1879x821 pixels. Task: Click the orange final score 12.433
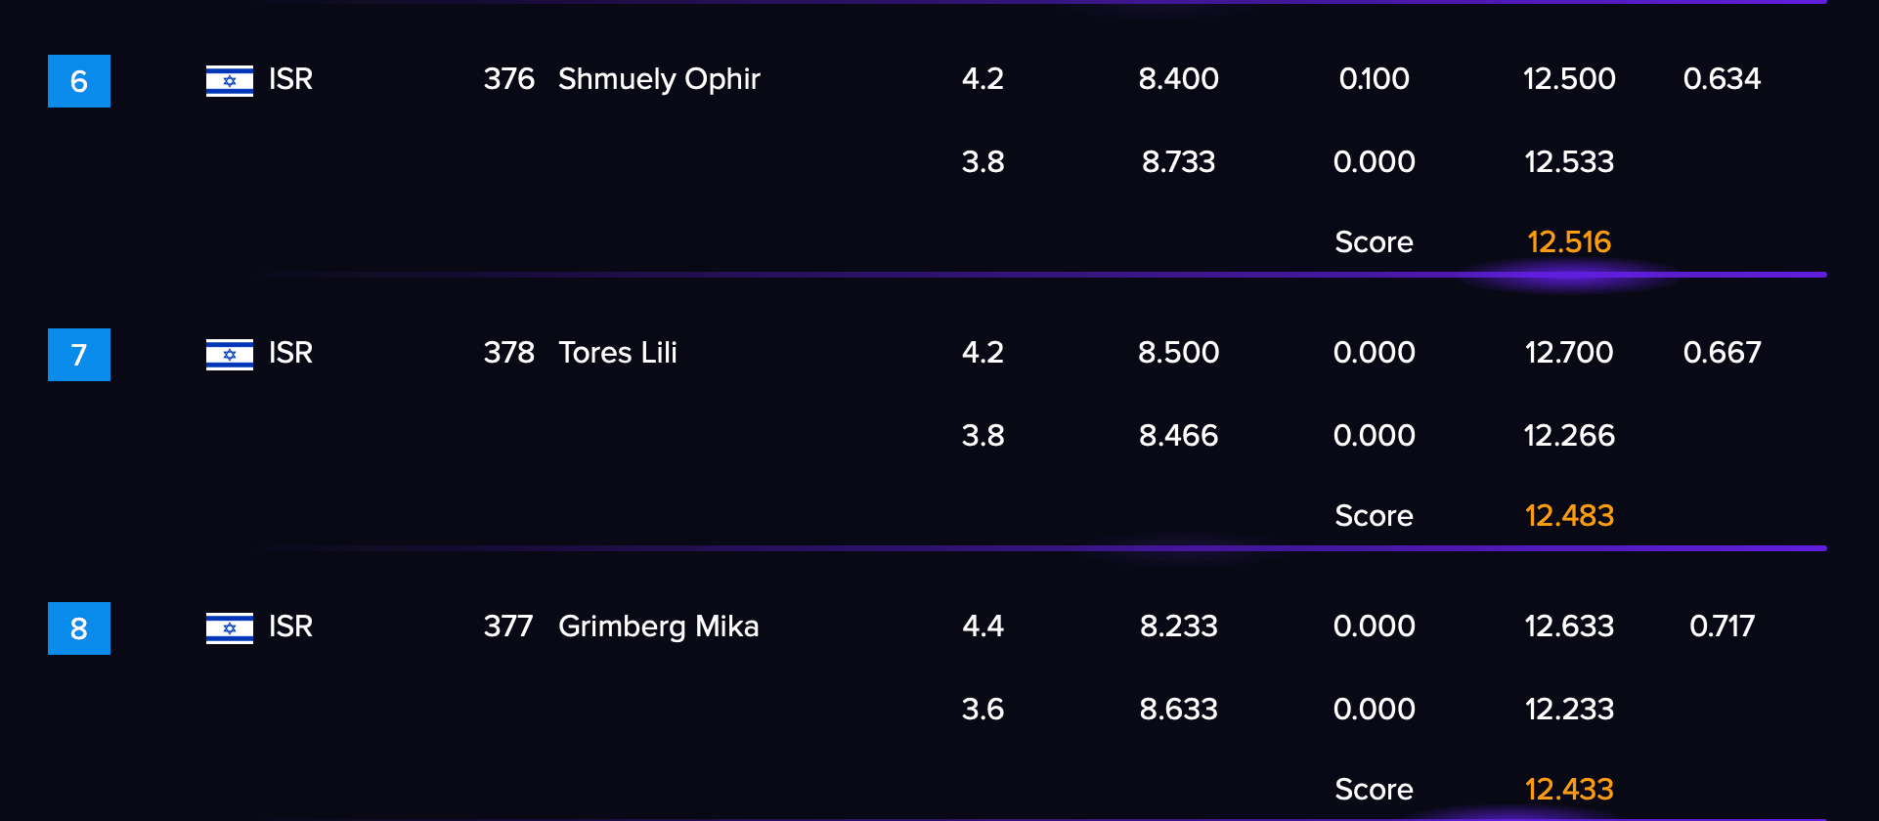tap(1569, 790)
